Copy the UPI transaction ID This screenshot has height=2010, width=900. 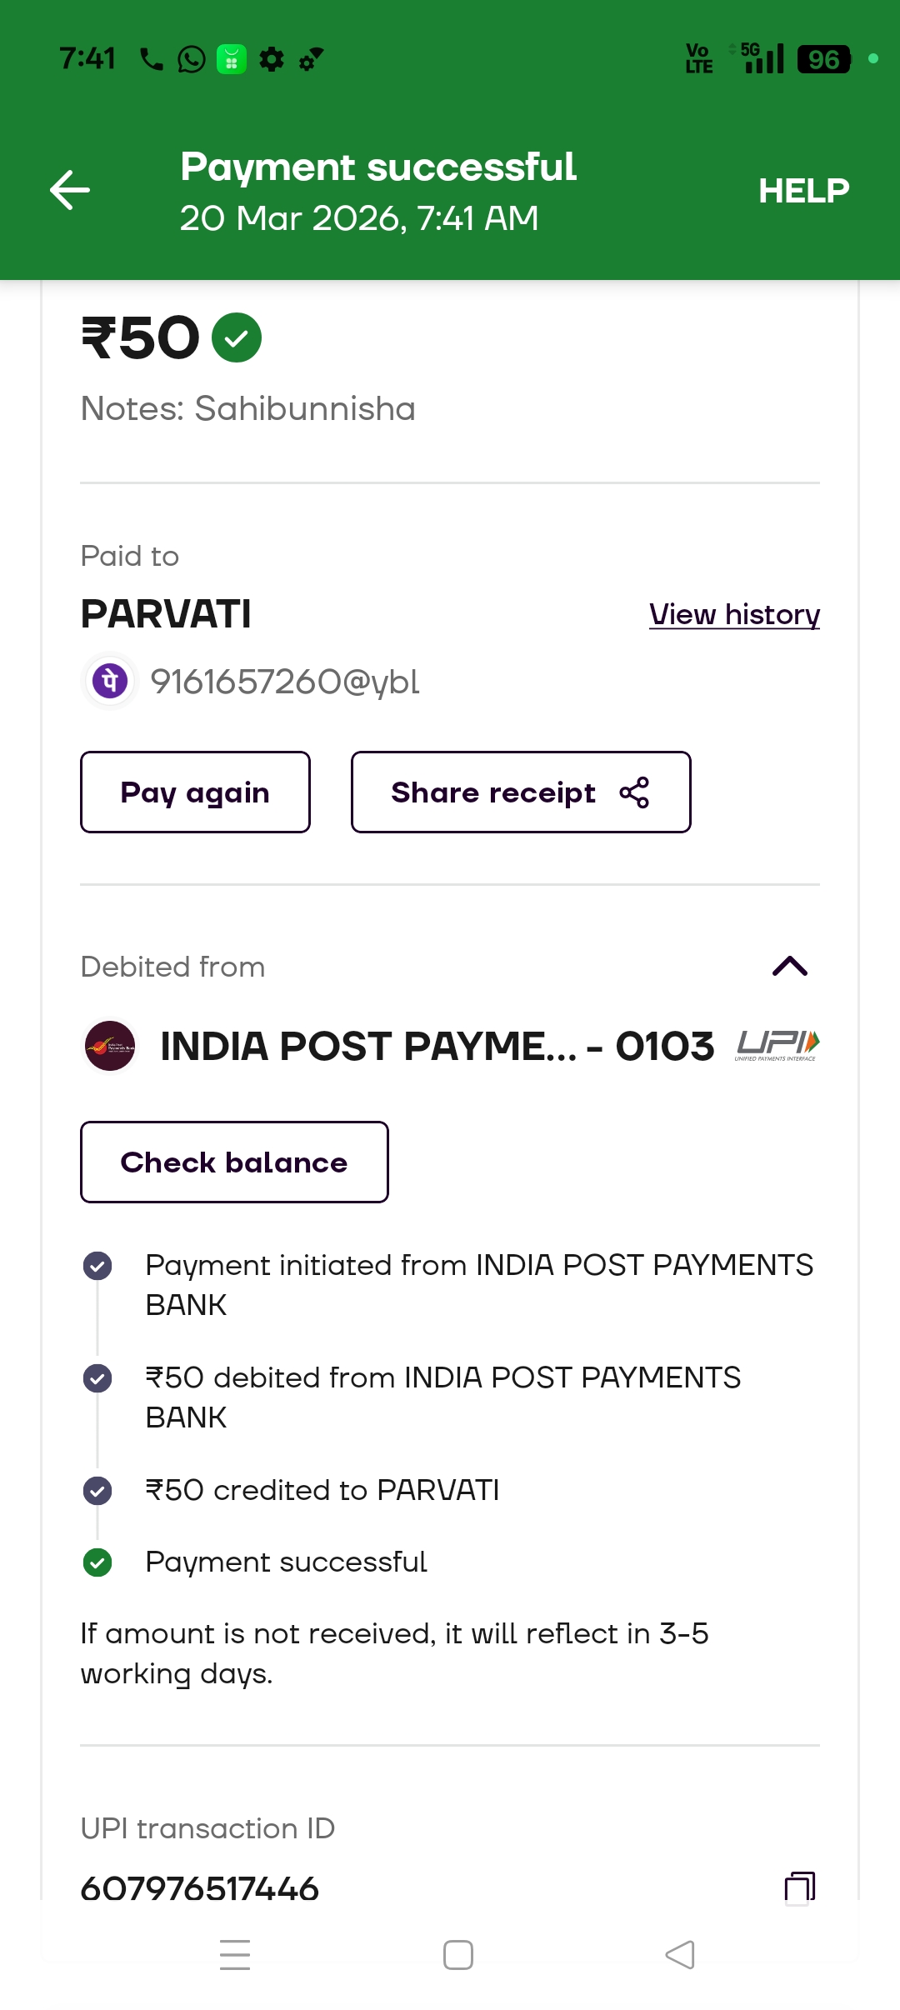799,1887
